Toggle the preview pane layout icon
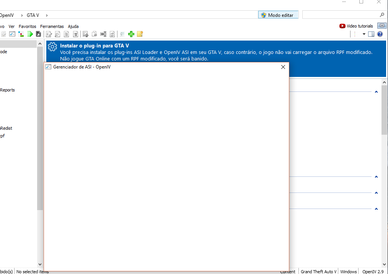This screenshot has height=274, width=388. point(371,34)
